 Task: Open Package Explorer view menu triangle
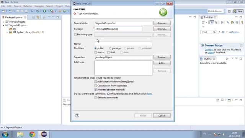pos(49,17)
